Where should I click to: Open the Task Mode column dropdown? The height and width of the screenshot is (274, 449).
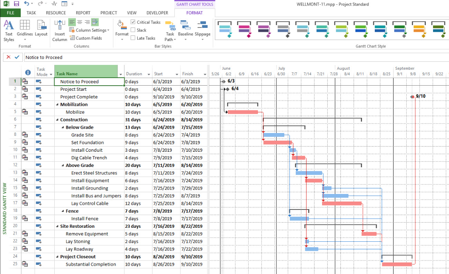51,74
